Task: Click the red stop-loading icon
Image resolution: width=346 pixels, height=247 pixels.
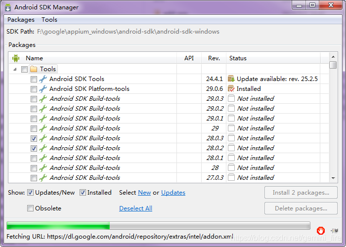Action: [x=321, y=231]
